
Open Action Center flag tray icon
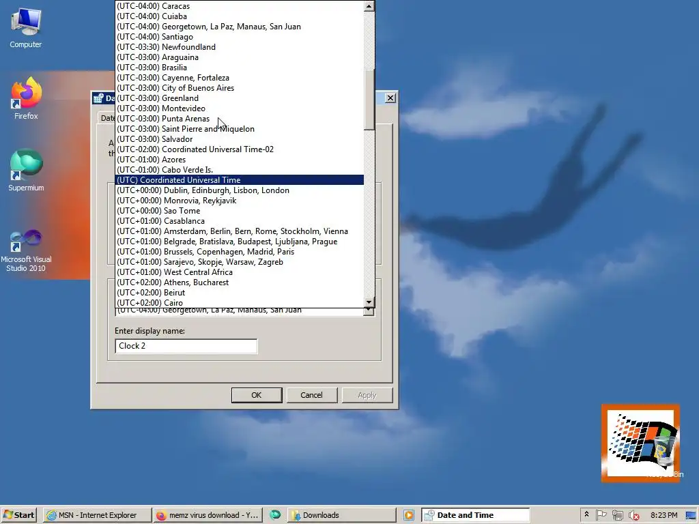pyautogui.click(x=601, y=515)
